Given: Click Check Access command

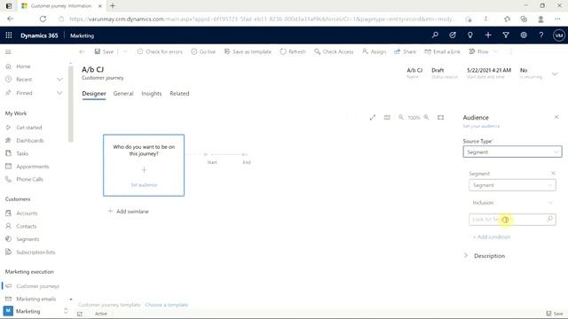Looking at the screenshot, I should [x=334, y=51].
